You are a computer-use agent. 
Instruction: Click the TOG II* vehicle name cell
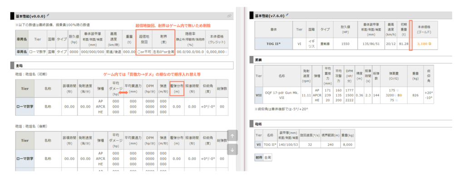(x=274, y=43)
